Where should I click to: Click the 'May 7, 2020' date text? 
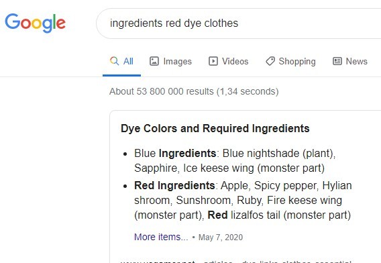pyautogui.click(x=221, y=238)
